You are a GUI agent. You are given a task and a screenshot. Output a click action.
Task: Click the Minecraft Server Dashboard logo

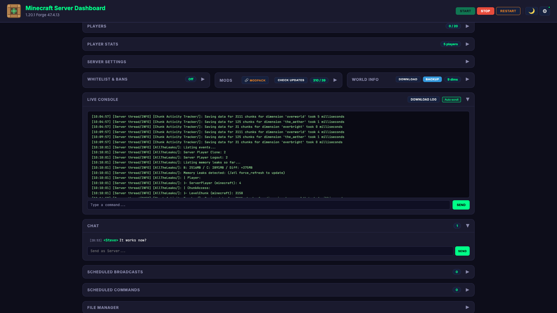tap(14, 11)
